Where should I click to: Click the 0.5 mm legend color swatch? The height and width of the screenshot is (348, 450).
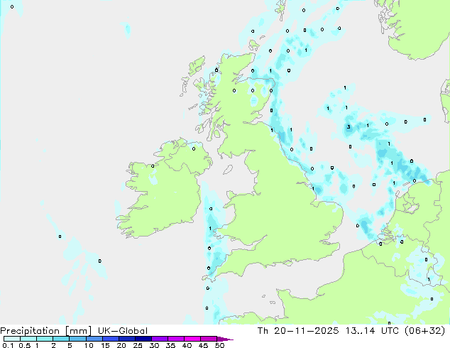(28, 339)
